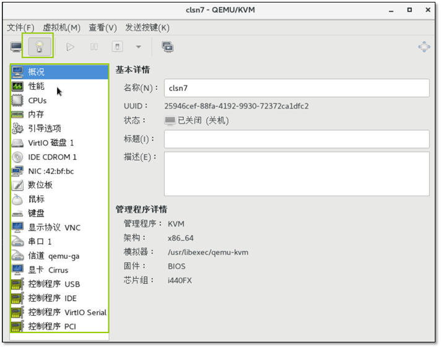
Task: Click the /usr/libexec/qemu-kvm emulator path
Action: (208, 252)
